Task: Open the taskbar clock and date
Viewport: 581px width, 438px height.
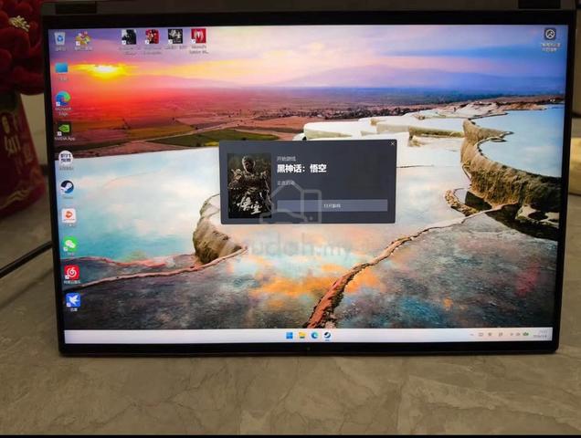Action: point(542,334)
